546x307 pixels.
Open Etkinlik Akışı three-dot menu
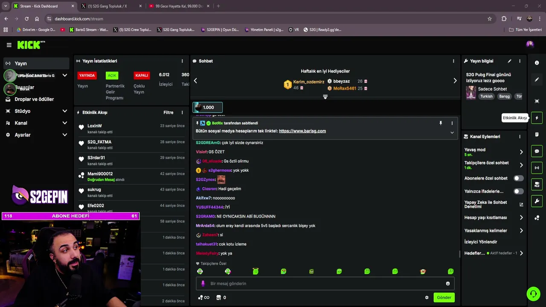click(x=182, y=113)
